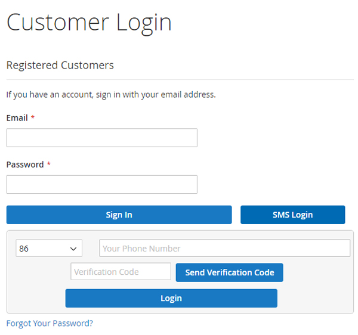Screen dimensions: 358x335
Task: Click the Customer Login page heading
Action: [x=89, y=23]
